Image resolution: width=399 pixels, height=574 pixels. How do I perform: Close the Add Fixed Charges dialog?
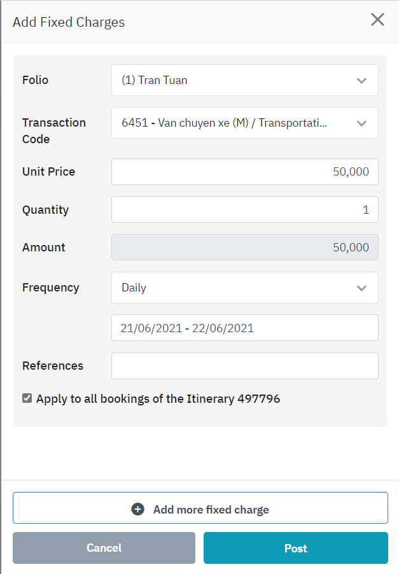click(377, 20)
